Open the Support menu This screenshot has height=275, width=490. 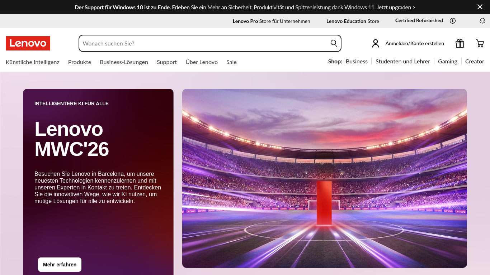tap(167, 62)
